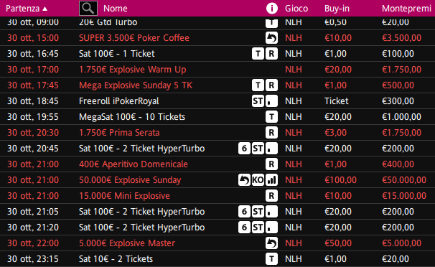The image size is (435, 267).
Task: Click the re-entry icon on Poker Coffee
Action: [x=271, y=38]
